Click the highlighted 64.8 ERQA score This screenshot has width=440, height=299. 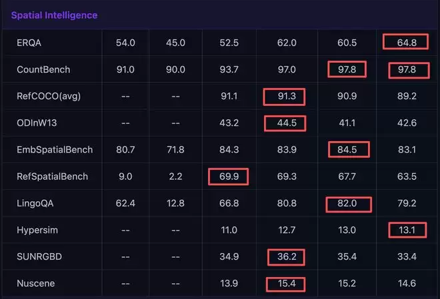405,42
